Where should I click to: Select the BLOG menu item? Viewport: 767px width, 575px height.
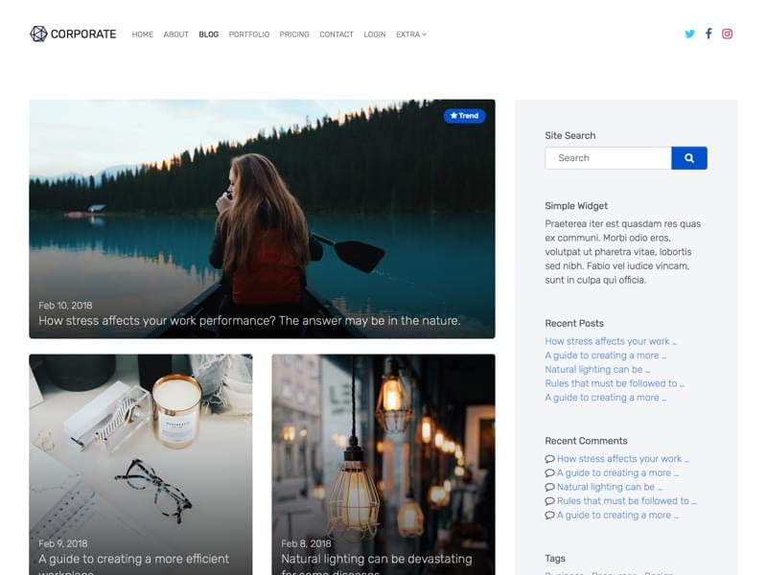pyautogui.click(x=209, y=34)
